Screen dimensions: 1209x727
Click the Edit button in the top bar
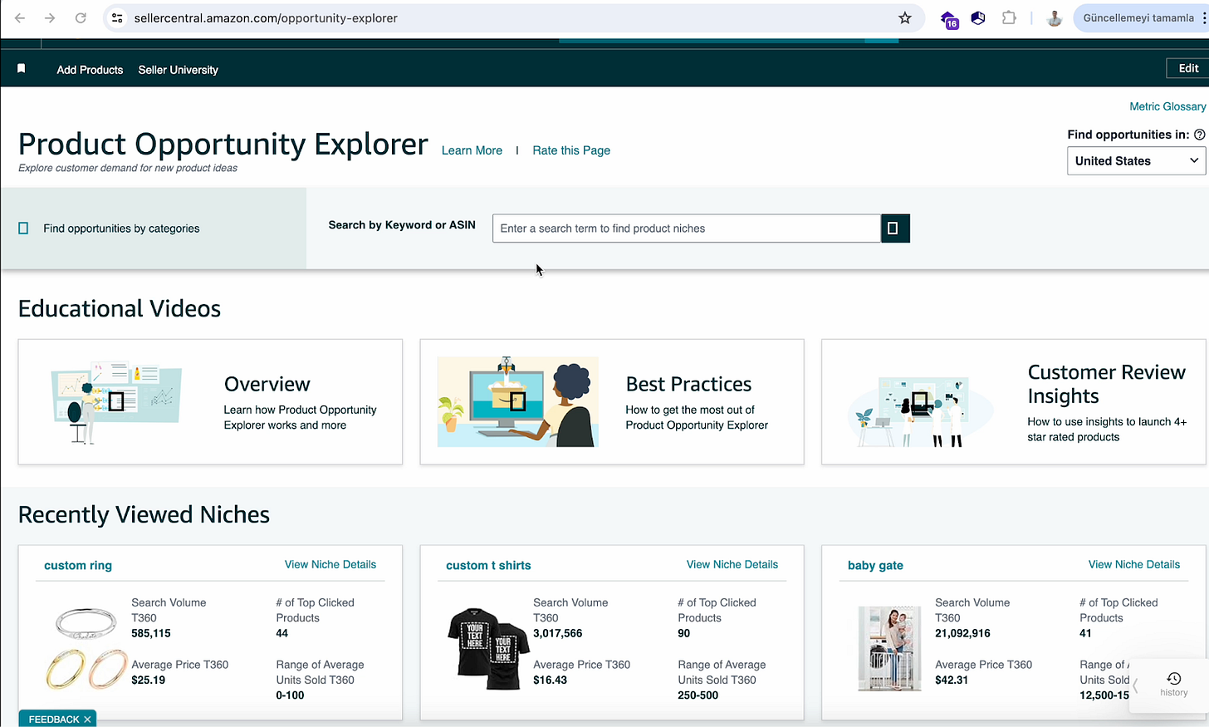click(x=1188, y=68)
